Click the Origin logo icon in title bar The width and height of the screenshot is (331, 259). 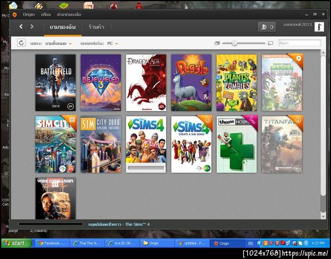(14, 14)
